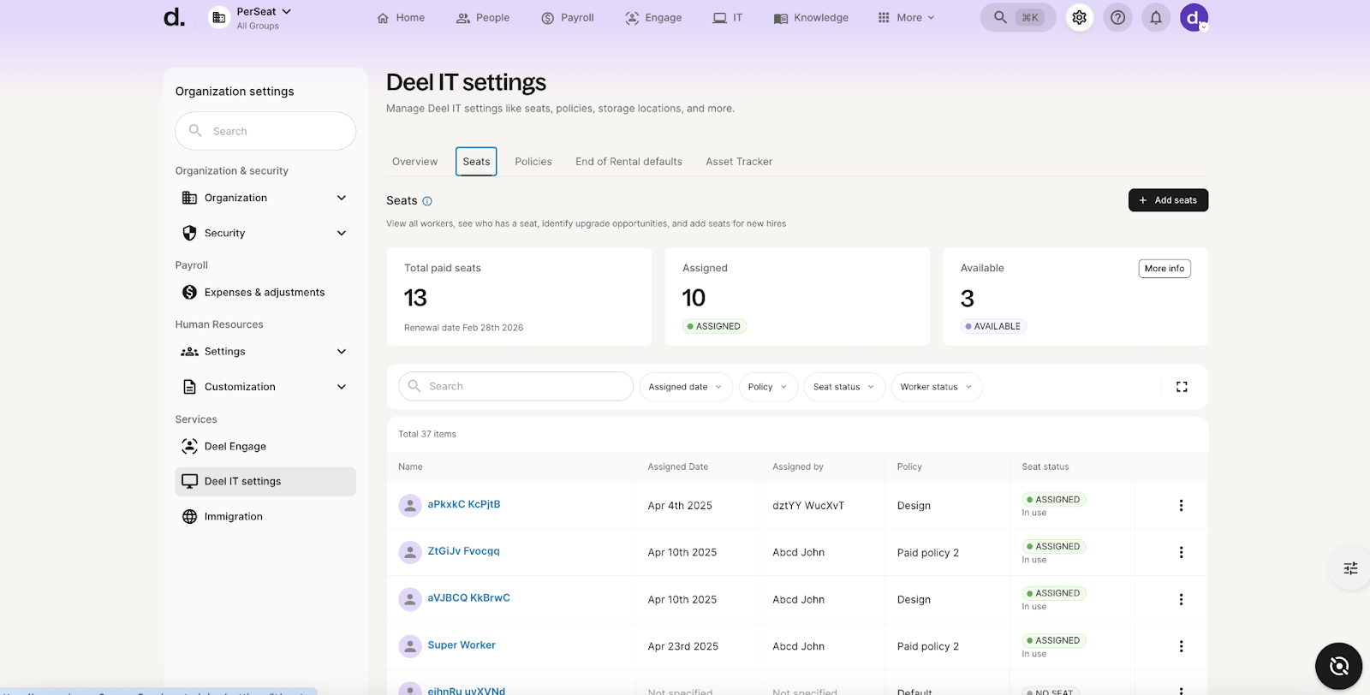
Task: Open the customize sliders side button
Action: pos(1350,568)
